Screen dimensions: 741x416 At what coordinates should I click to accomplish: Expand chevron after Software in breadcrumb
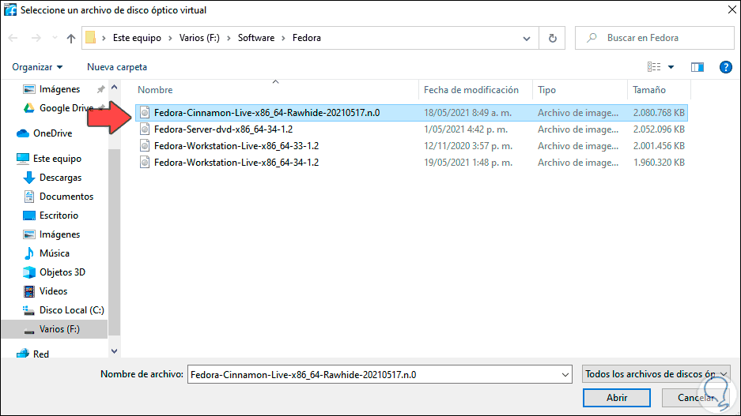tap(283, 38)
